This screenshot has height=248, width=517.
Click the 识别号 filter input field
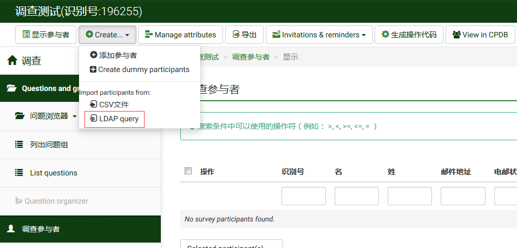303,196
